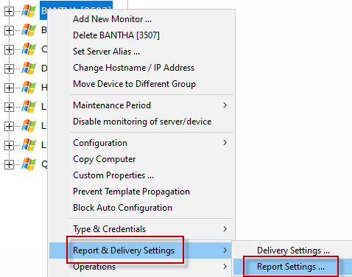
Task: Click the Windows icon of the BANTHA server
Action: click(x=29, y=11)
